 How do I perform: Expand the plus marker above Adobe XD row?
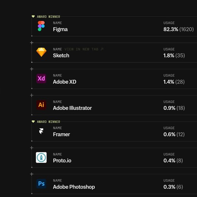tap(32, 69)
